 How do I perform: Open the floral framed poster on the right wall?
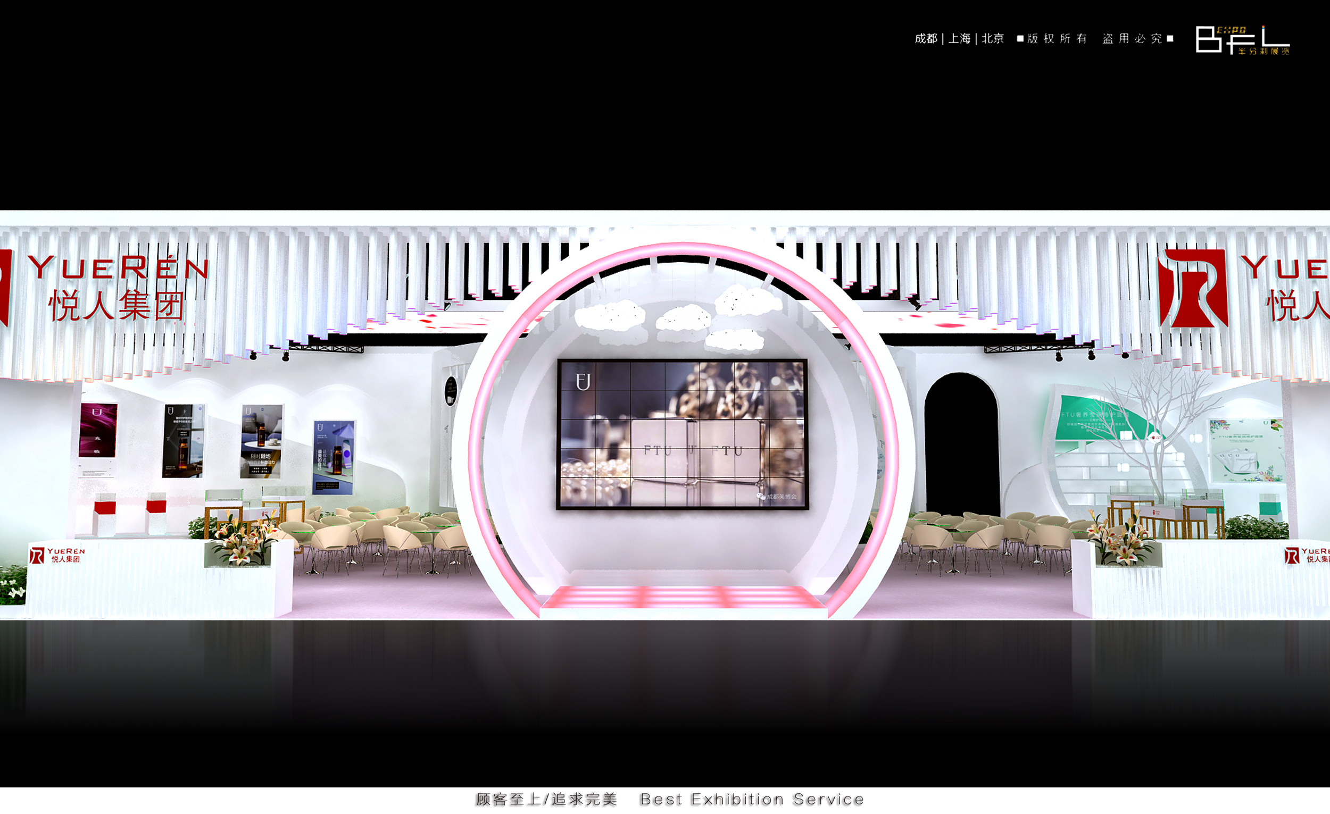(x=1246, y=450)
